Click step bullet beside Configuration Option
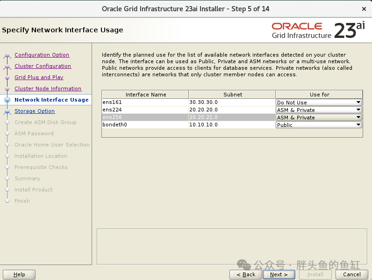The width and height of the screenshot is (372, 280). click(x=7, y=55)
